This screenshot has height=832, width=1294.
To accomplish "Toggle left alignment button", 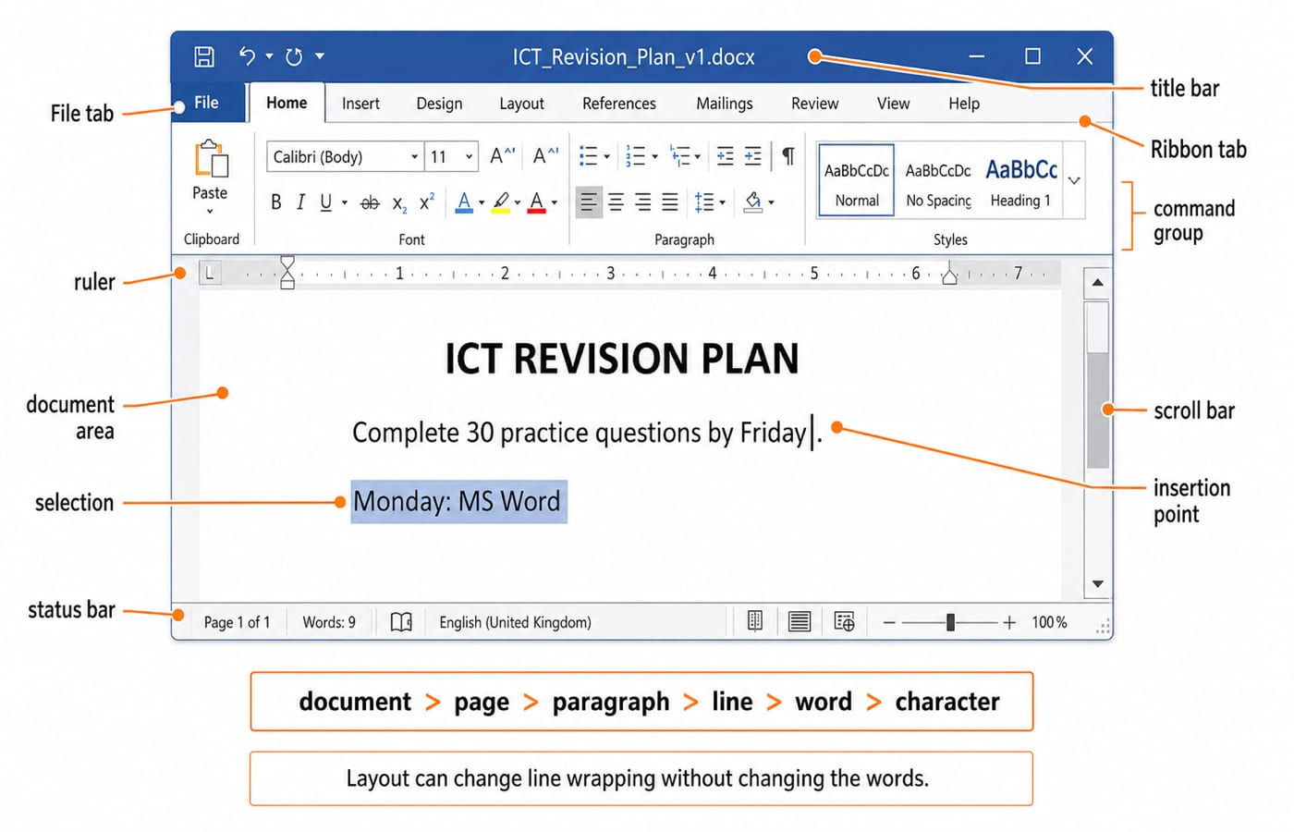I will (589, 202).
